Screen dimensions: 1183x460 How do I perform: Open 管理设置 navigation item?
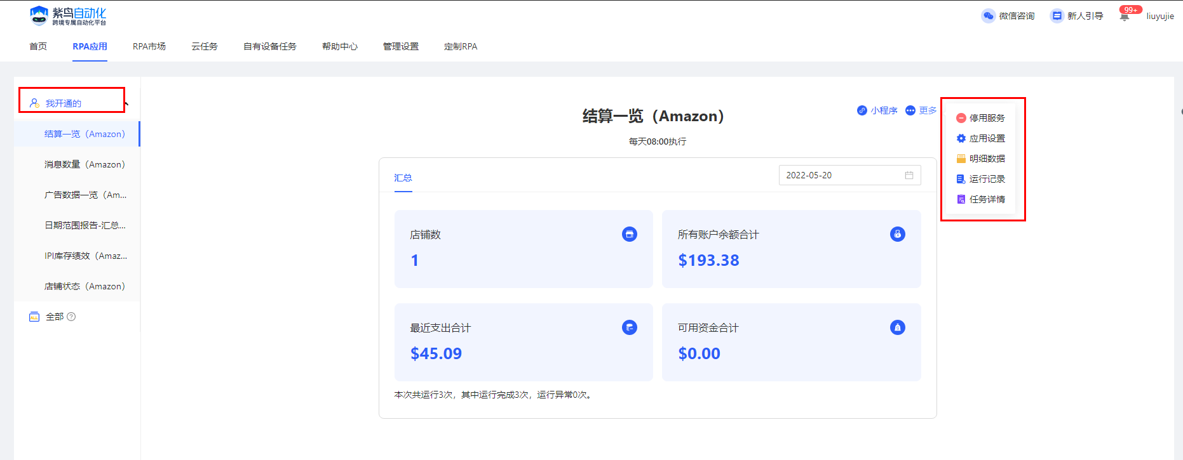click(401, 46)
